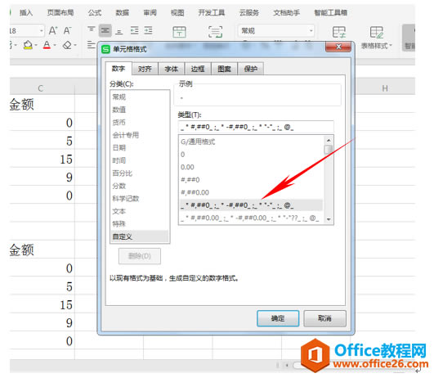Confirm with the 确定 button
Image resolution: width=434 pixels, height=378 pixels.
click(278, 318)
